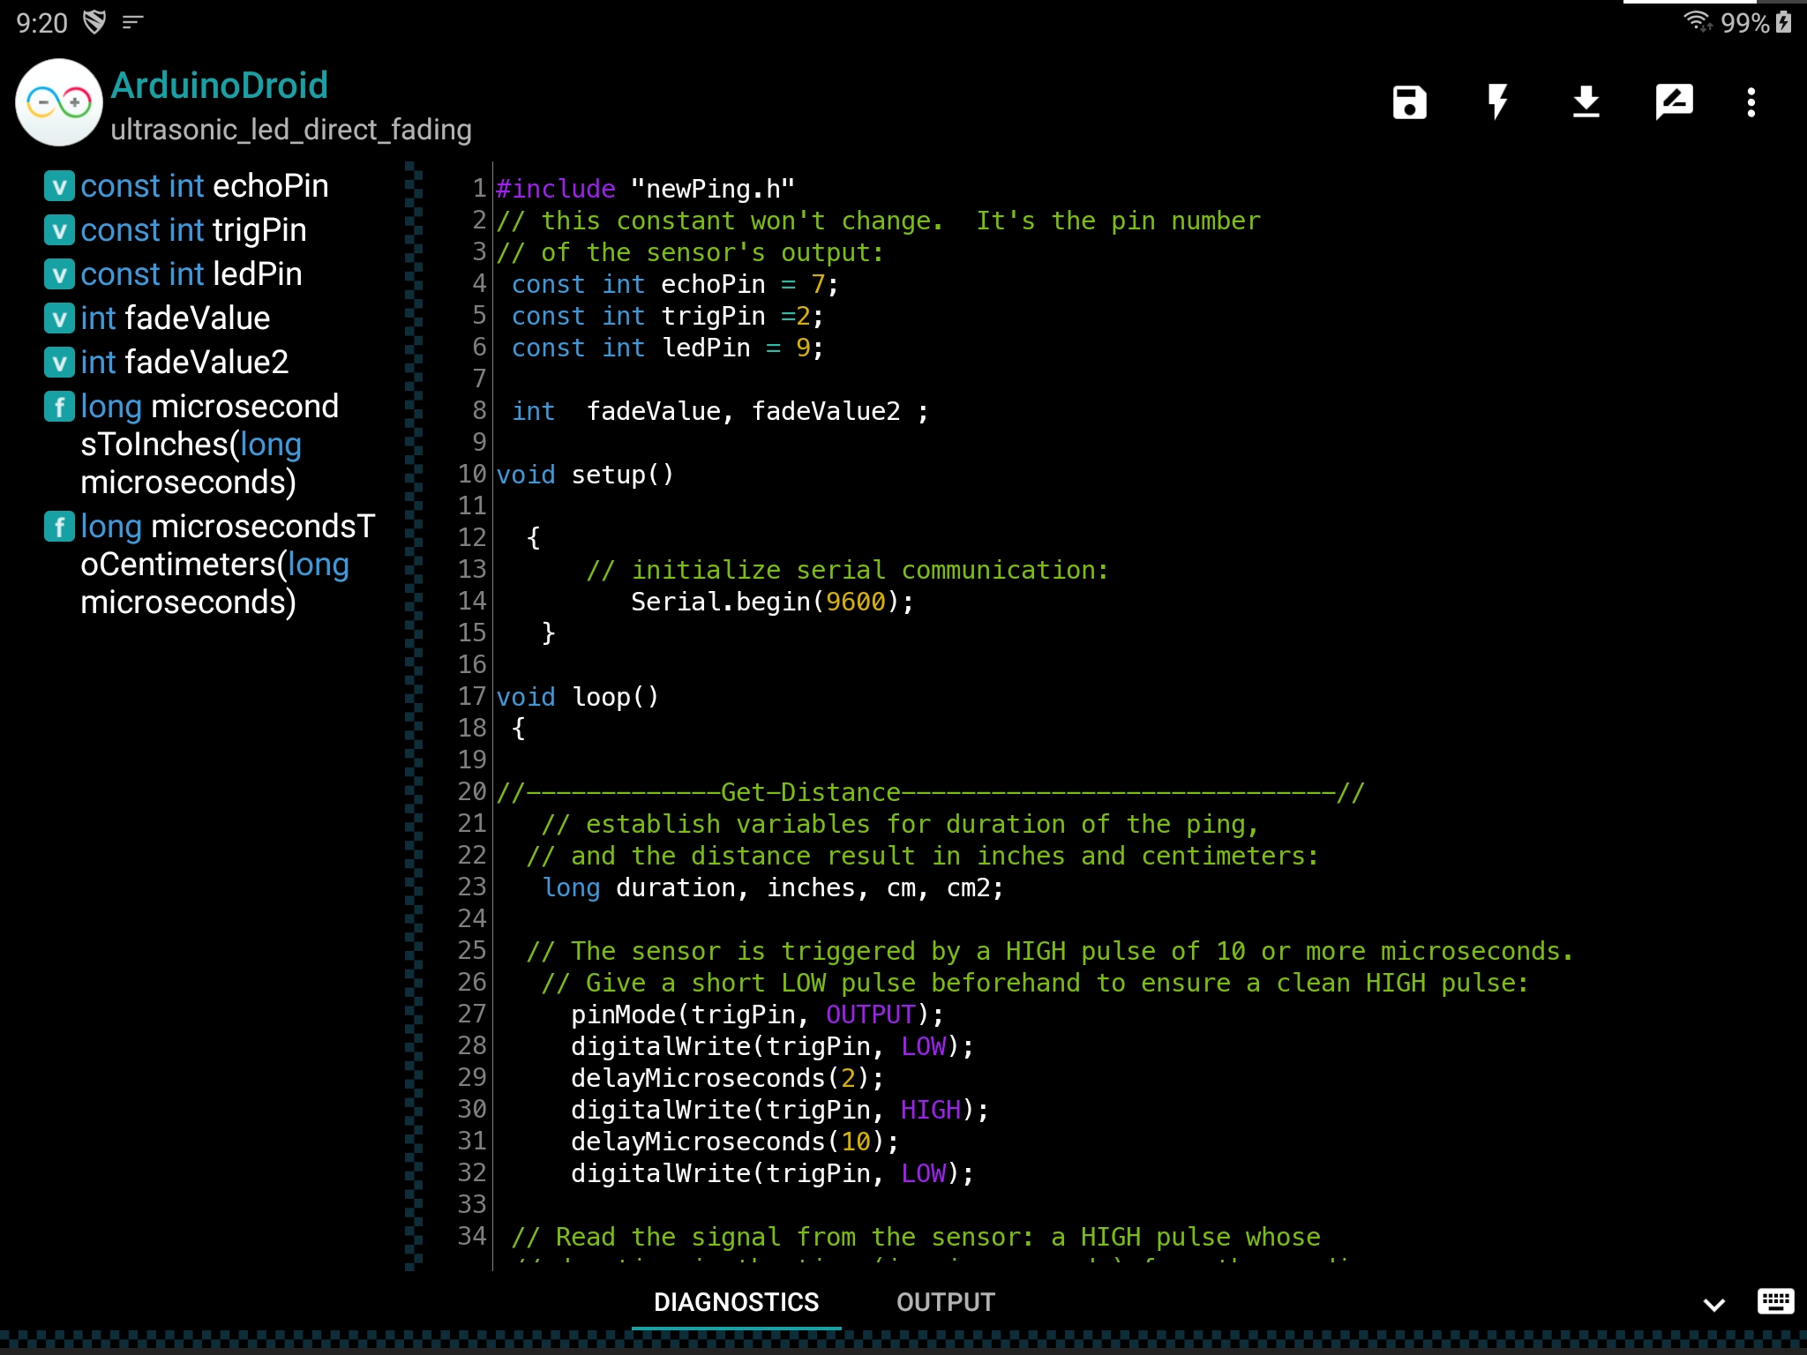The image size is (1807, 1355).
Task: Jump to microsecondsToInches function entry
Action: tap(208, 444)
